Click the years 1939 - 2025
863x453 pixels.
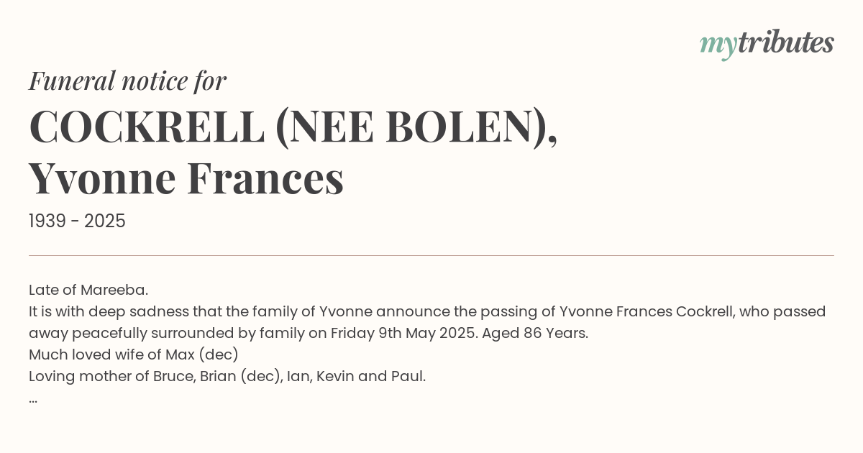coord(77,221)
